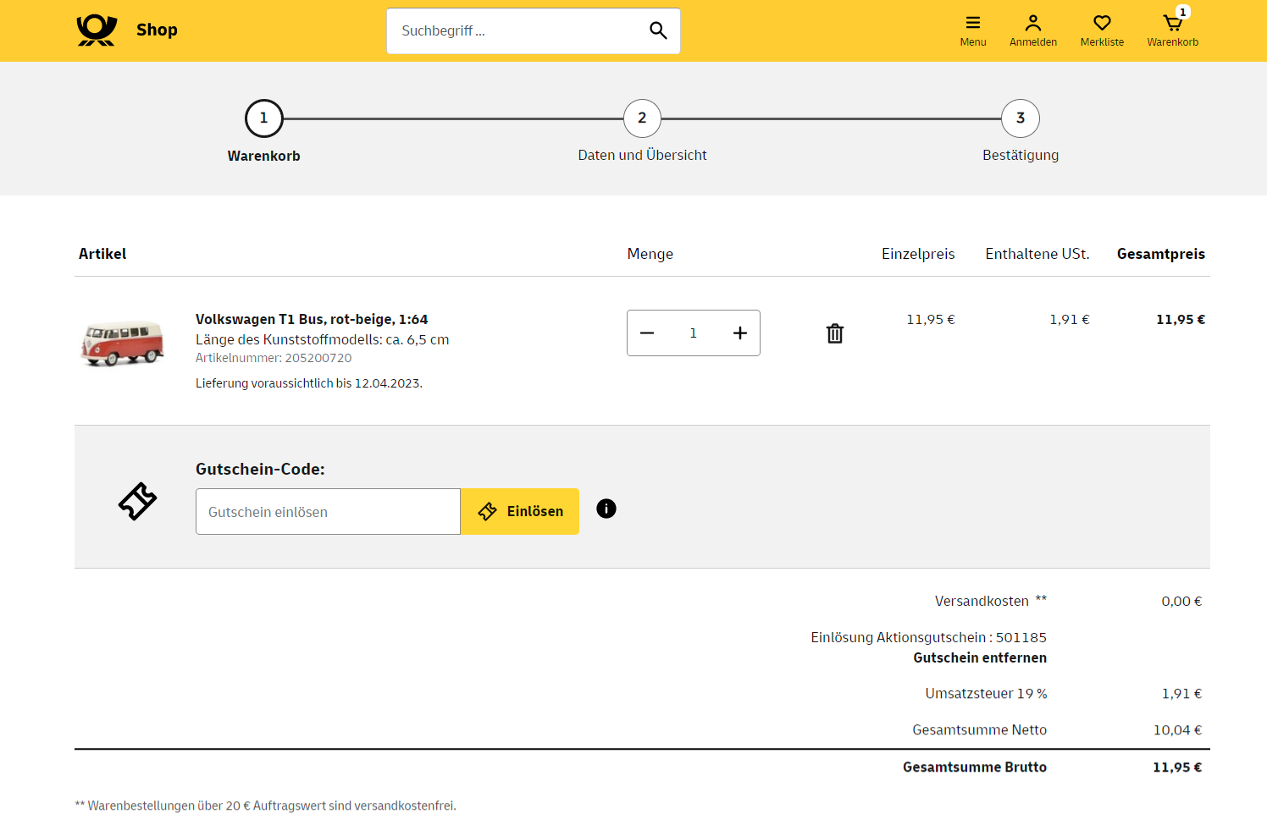This screenshot has width=1267, height=825.
Task: Remove item with trash can icon
Action: point(835,333)
